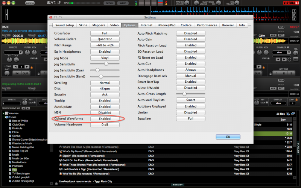Select Club/Chart playlist in iTunes
301x188 pixels.
tap(18, 124)
